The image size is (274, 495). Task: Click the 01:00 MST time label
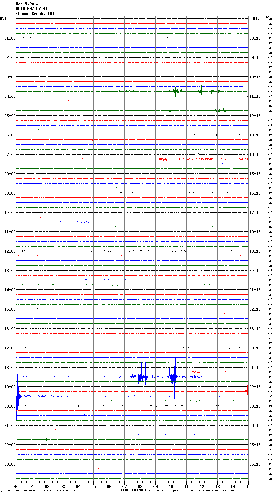coord(10,38)
